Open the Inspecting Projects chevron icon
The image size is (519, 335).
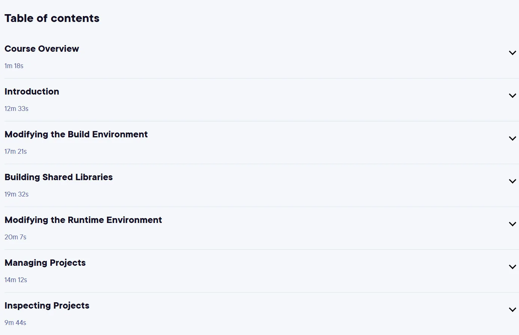pyautogui.click(x=512, y=310)
